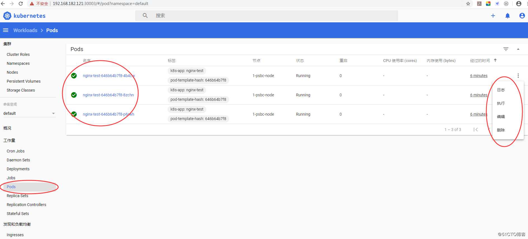Open browser profile account icon
The image size is (528, 239).
pos(519,4)
